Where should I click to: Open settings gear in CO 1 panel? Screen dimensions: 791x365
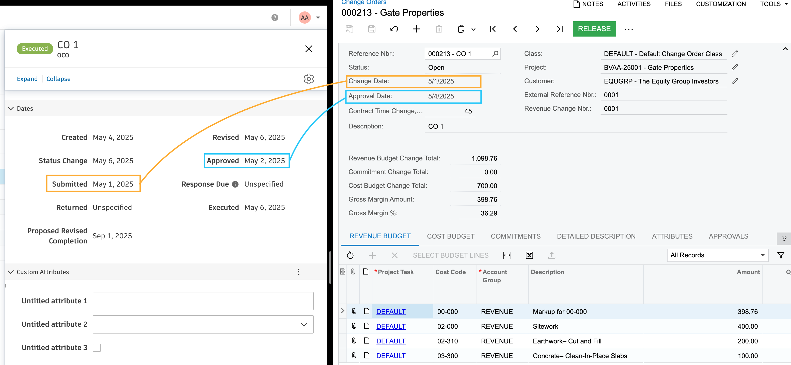[309, 79]
